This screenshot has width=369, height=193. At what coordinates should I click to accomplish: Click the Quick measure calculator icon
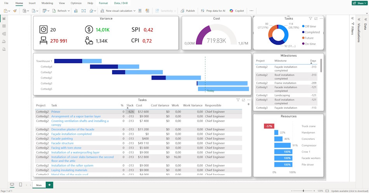[x=140, y=11]
